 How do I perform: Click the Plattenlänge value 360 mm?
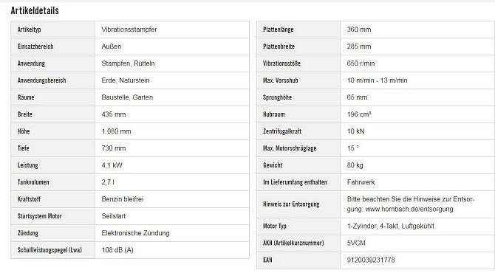click(x=359, y=30)
